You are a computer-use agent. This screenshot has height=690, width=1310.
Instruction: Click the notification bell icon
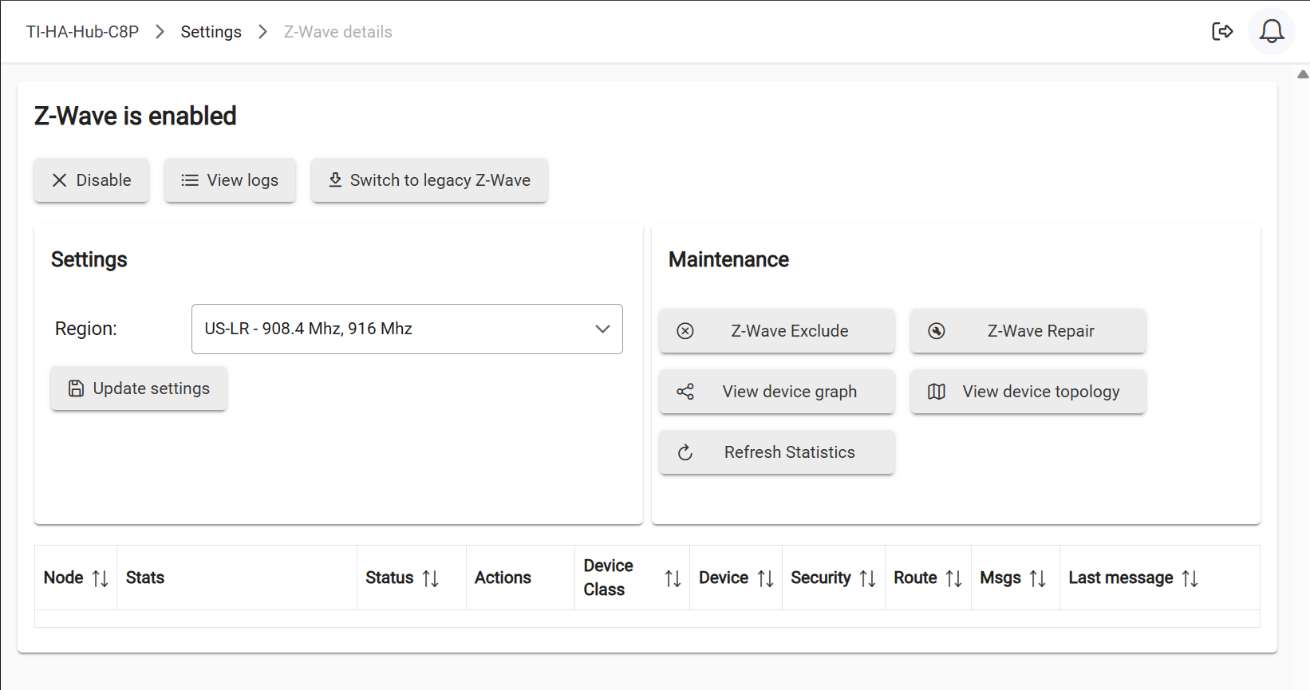click(x=1271, y=32)
